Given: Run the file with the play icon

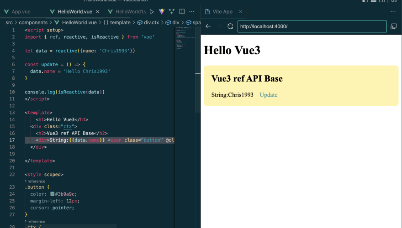Looking at the screenshot, I should (x=152, y=11).
